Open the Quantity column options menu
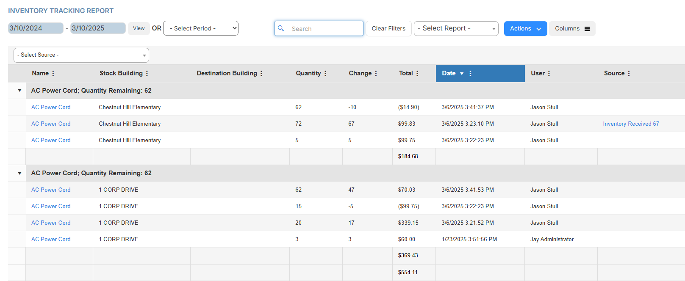The image size is (685, 281). click(325, 73)
